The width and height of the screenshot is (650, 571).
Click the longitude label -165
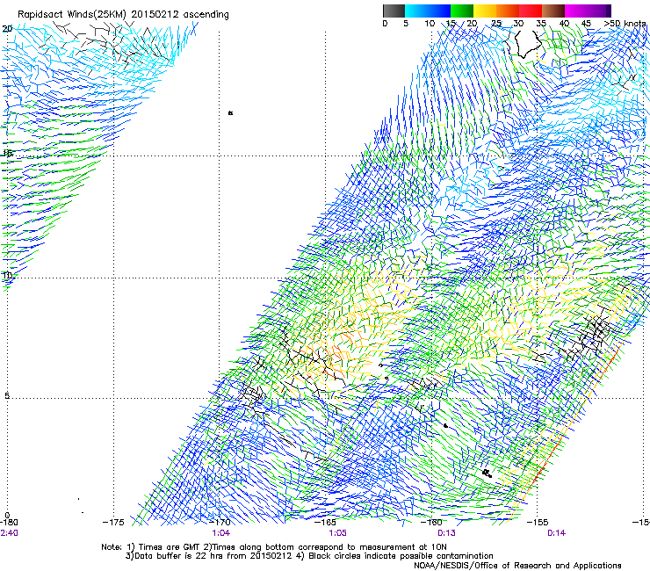pos(325,523)
